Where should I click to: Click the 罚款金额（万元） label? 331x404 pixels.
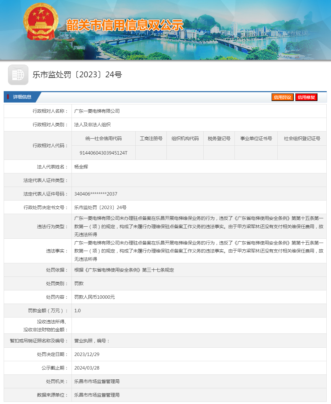pyautogui.click(x=48, y=311)
